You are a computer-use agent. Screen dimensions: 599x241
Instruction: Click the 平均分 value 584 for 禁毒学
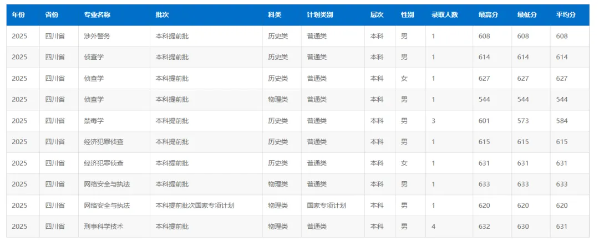562,121
